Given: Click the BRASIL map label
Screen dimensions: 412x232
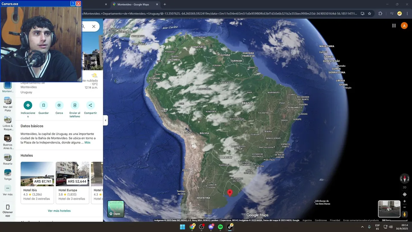Looking at the screenshot, I should pos(247,103).
